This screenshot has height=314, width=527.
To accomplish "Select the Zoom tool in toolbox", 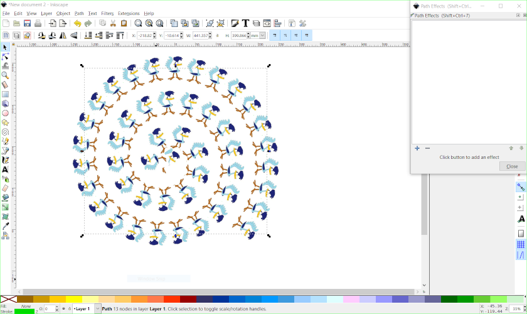I will coord(5,75).
